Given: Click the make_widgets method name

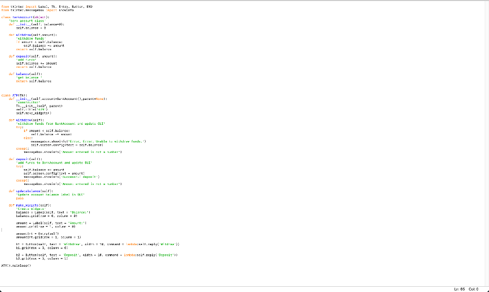Looking at the screenshot, I should [x=26, y=205].
